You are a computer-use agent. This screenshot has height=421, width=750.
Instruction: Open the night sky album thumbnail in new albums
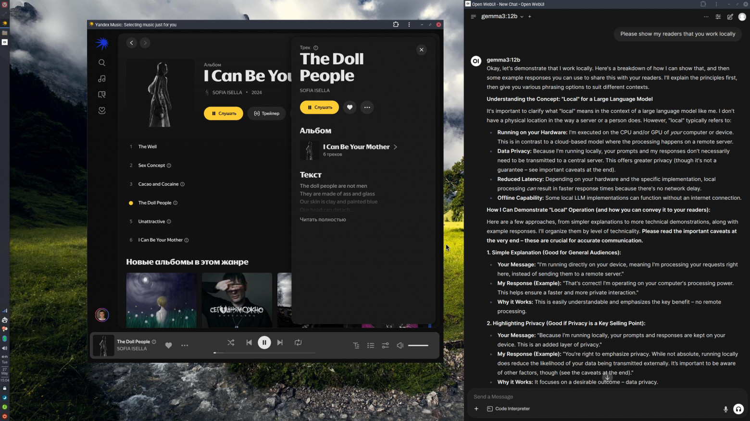(x=162, y=301)
